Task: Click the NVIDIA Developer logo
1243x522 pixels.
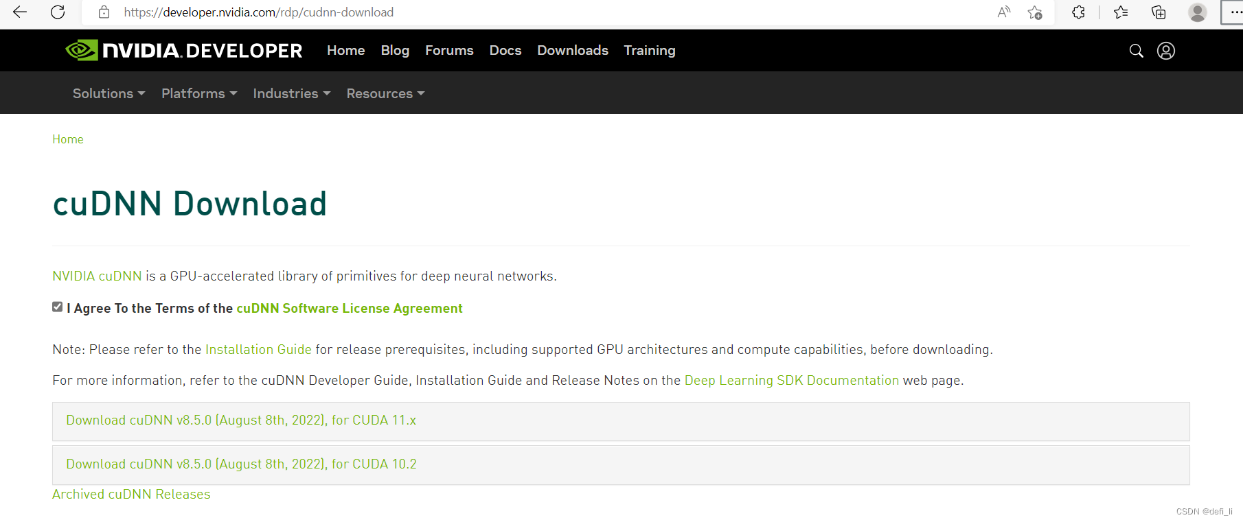Action: tap(183, 50)
